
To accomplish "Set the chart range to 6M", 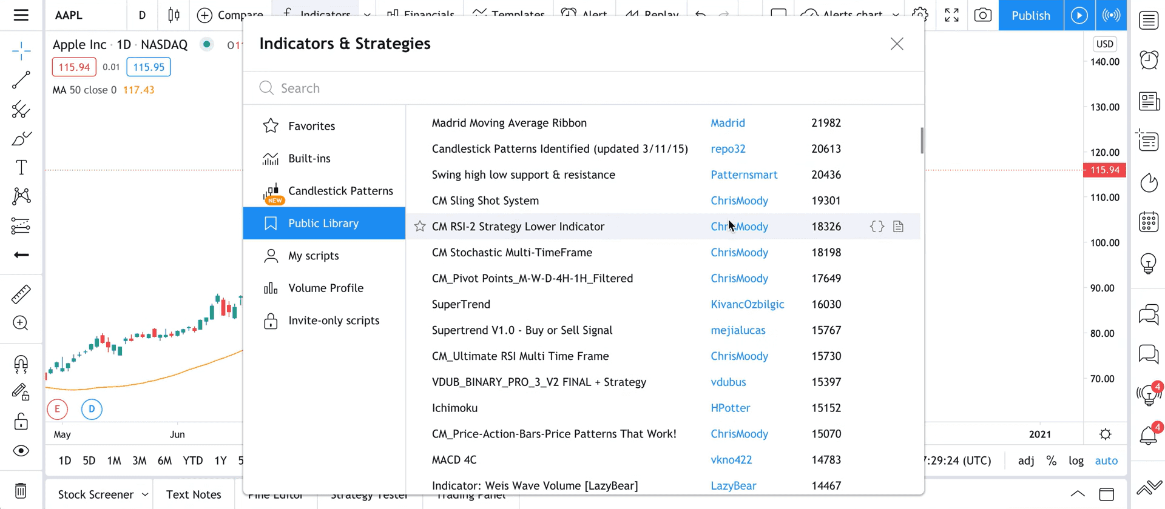I will 164,461.
